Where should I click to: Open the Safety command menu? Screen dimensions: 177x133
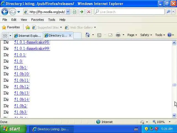click(x=146, y=35)
